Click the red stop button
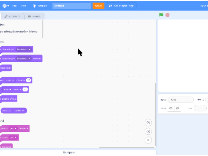The image size is (208, 156). (168, 15)
